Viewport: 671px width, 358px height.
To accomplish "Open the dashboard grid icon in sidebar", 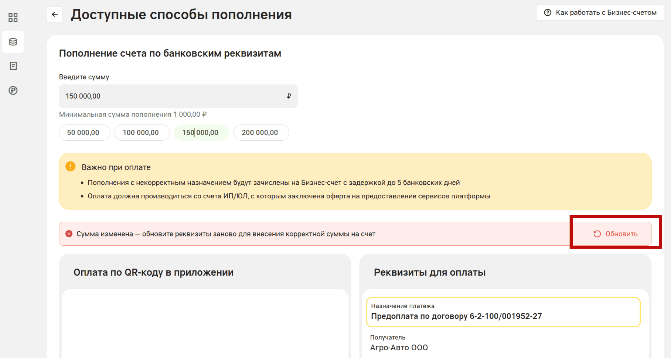I will coord(13,17).
